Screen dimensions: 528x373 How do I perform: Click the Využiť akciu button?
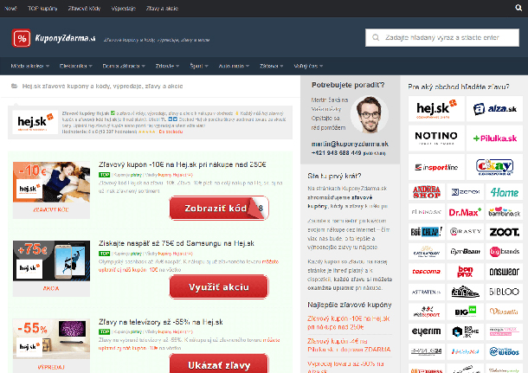click(x=219, y=286)
